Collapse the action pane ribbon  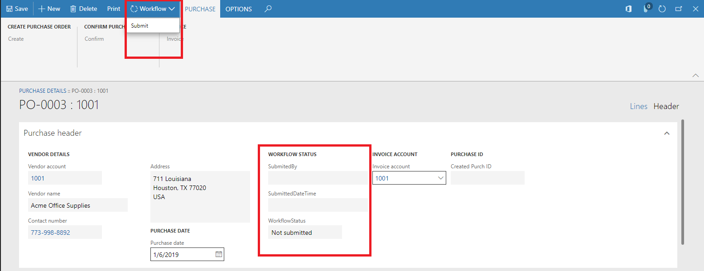click(696, 75)
